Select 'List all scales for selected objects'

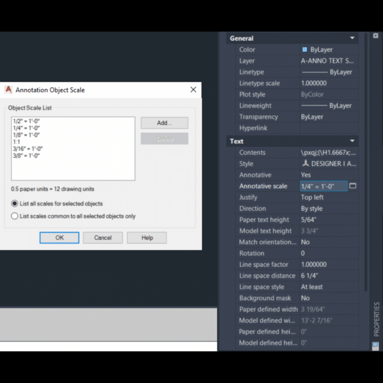pos(14,203)
